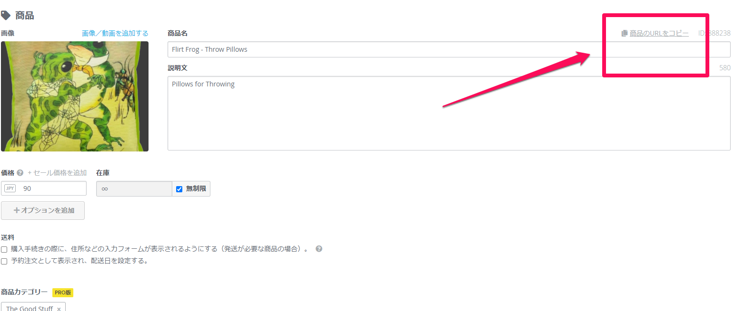
Task: Click into the 説明文 description textarea
Action: tap(449, 113)
